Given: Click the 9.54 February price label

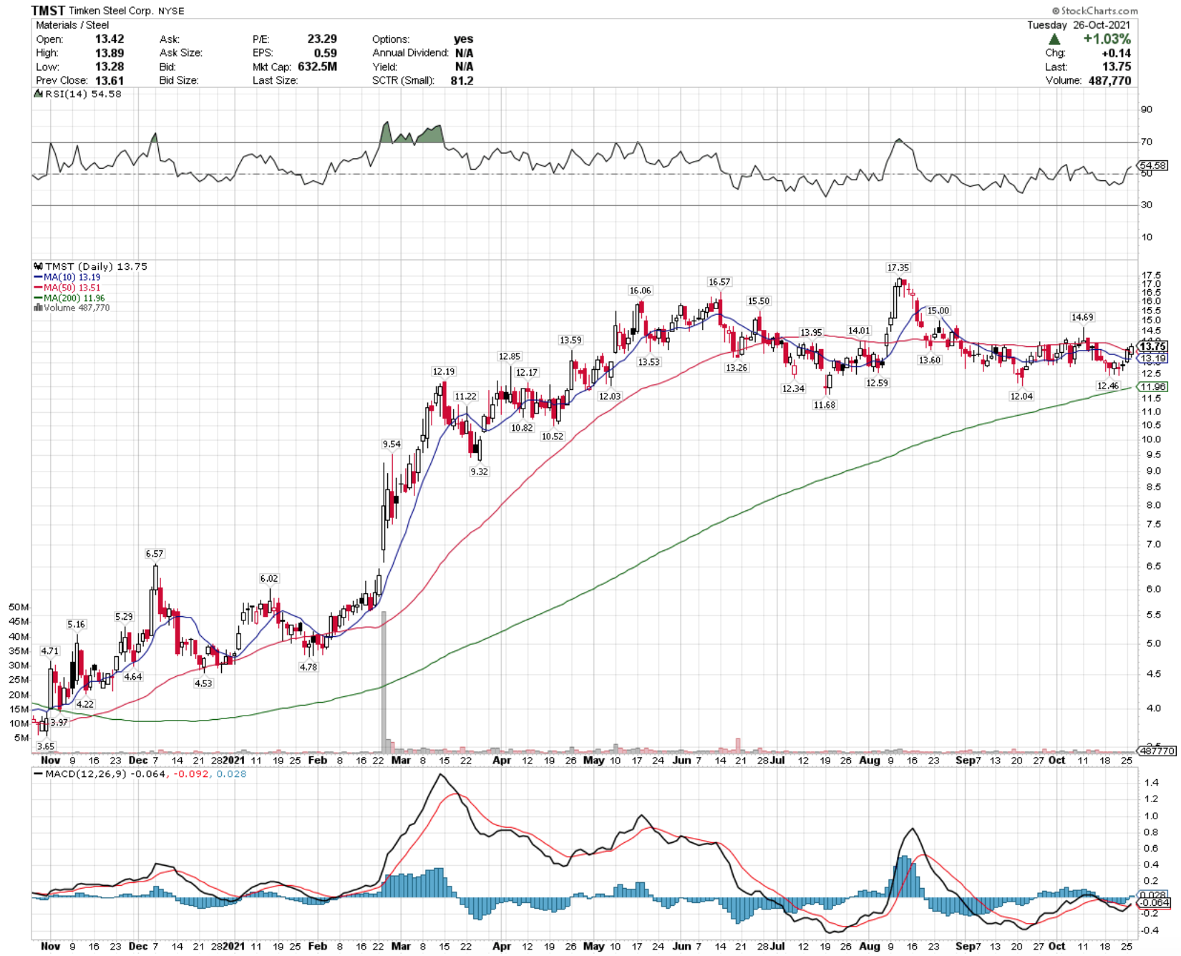Looking at the screenshot, I should (392, 444).
